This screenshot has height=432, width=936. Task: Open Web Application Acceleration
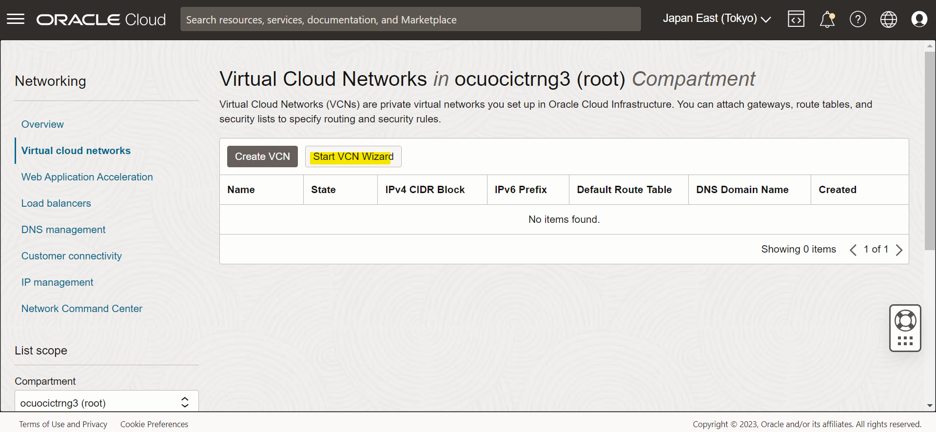coord(87,177)
